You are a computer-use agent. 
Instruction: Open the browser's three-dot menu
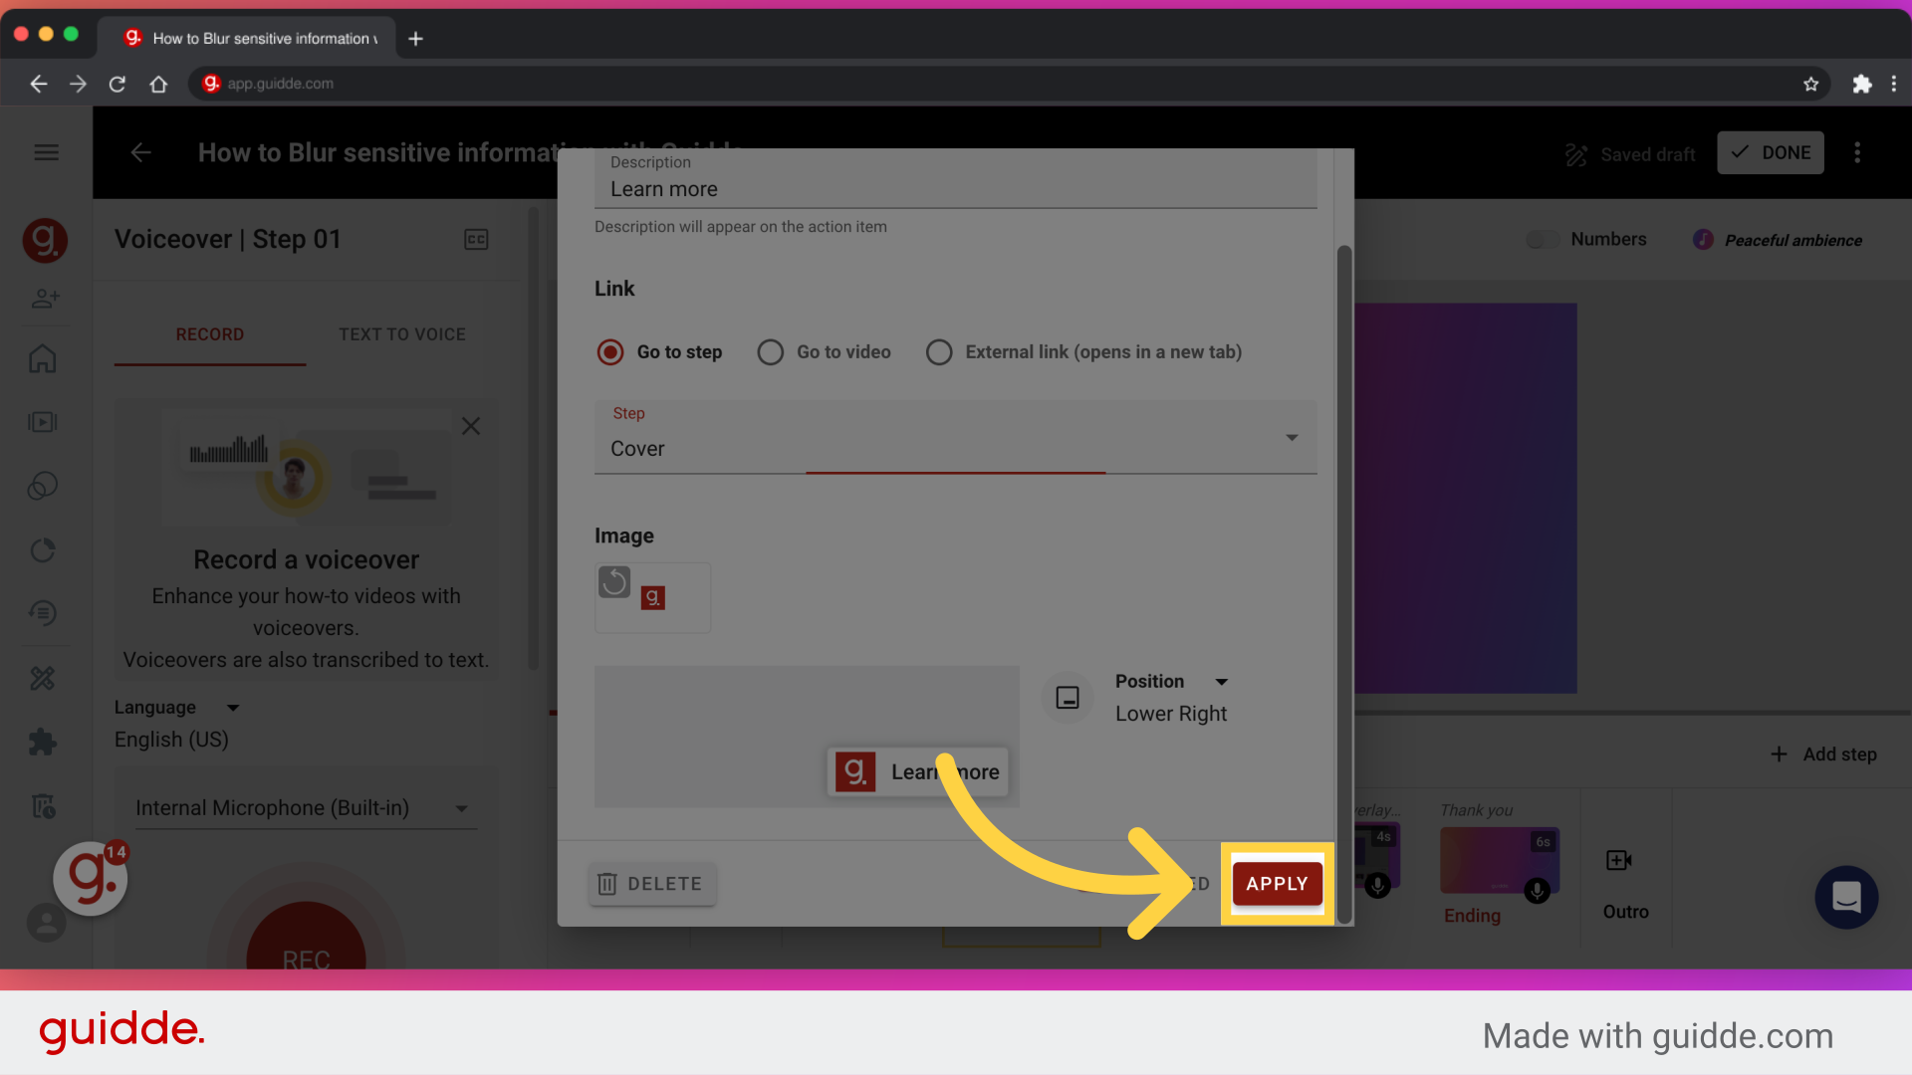click(x=1895, y=84)
